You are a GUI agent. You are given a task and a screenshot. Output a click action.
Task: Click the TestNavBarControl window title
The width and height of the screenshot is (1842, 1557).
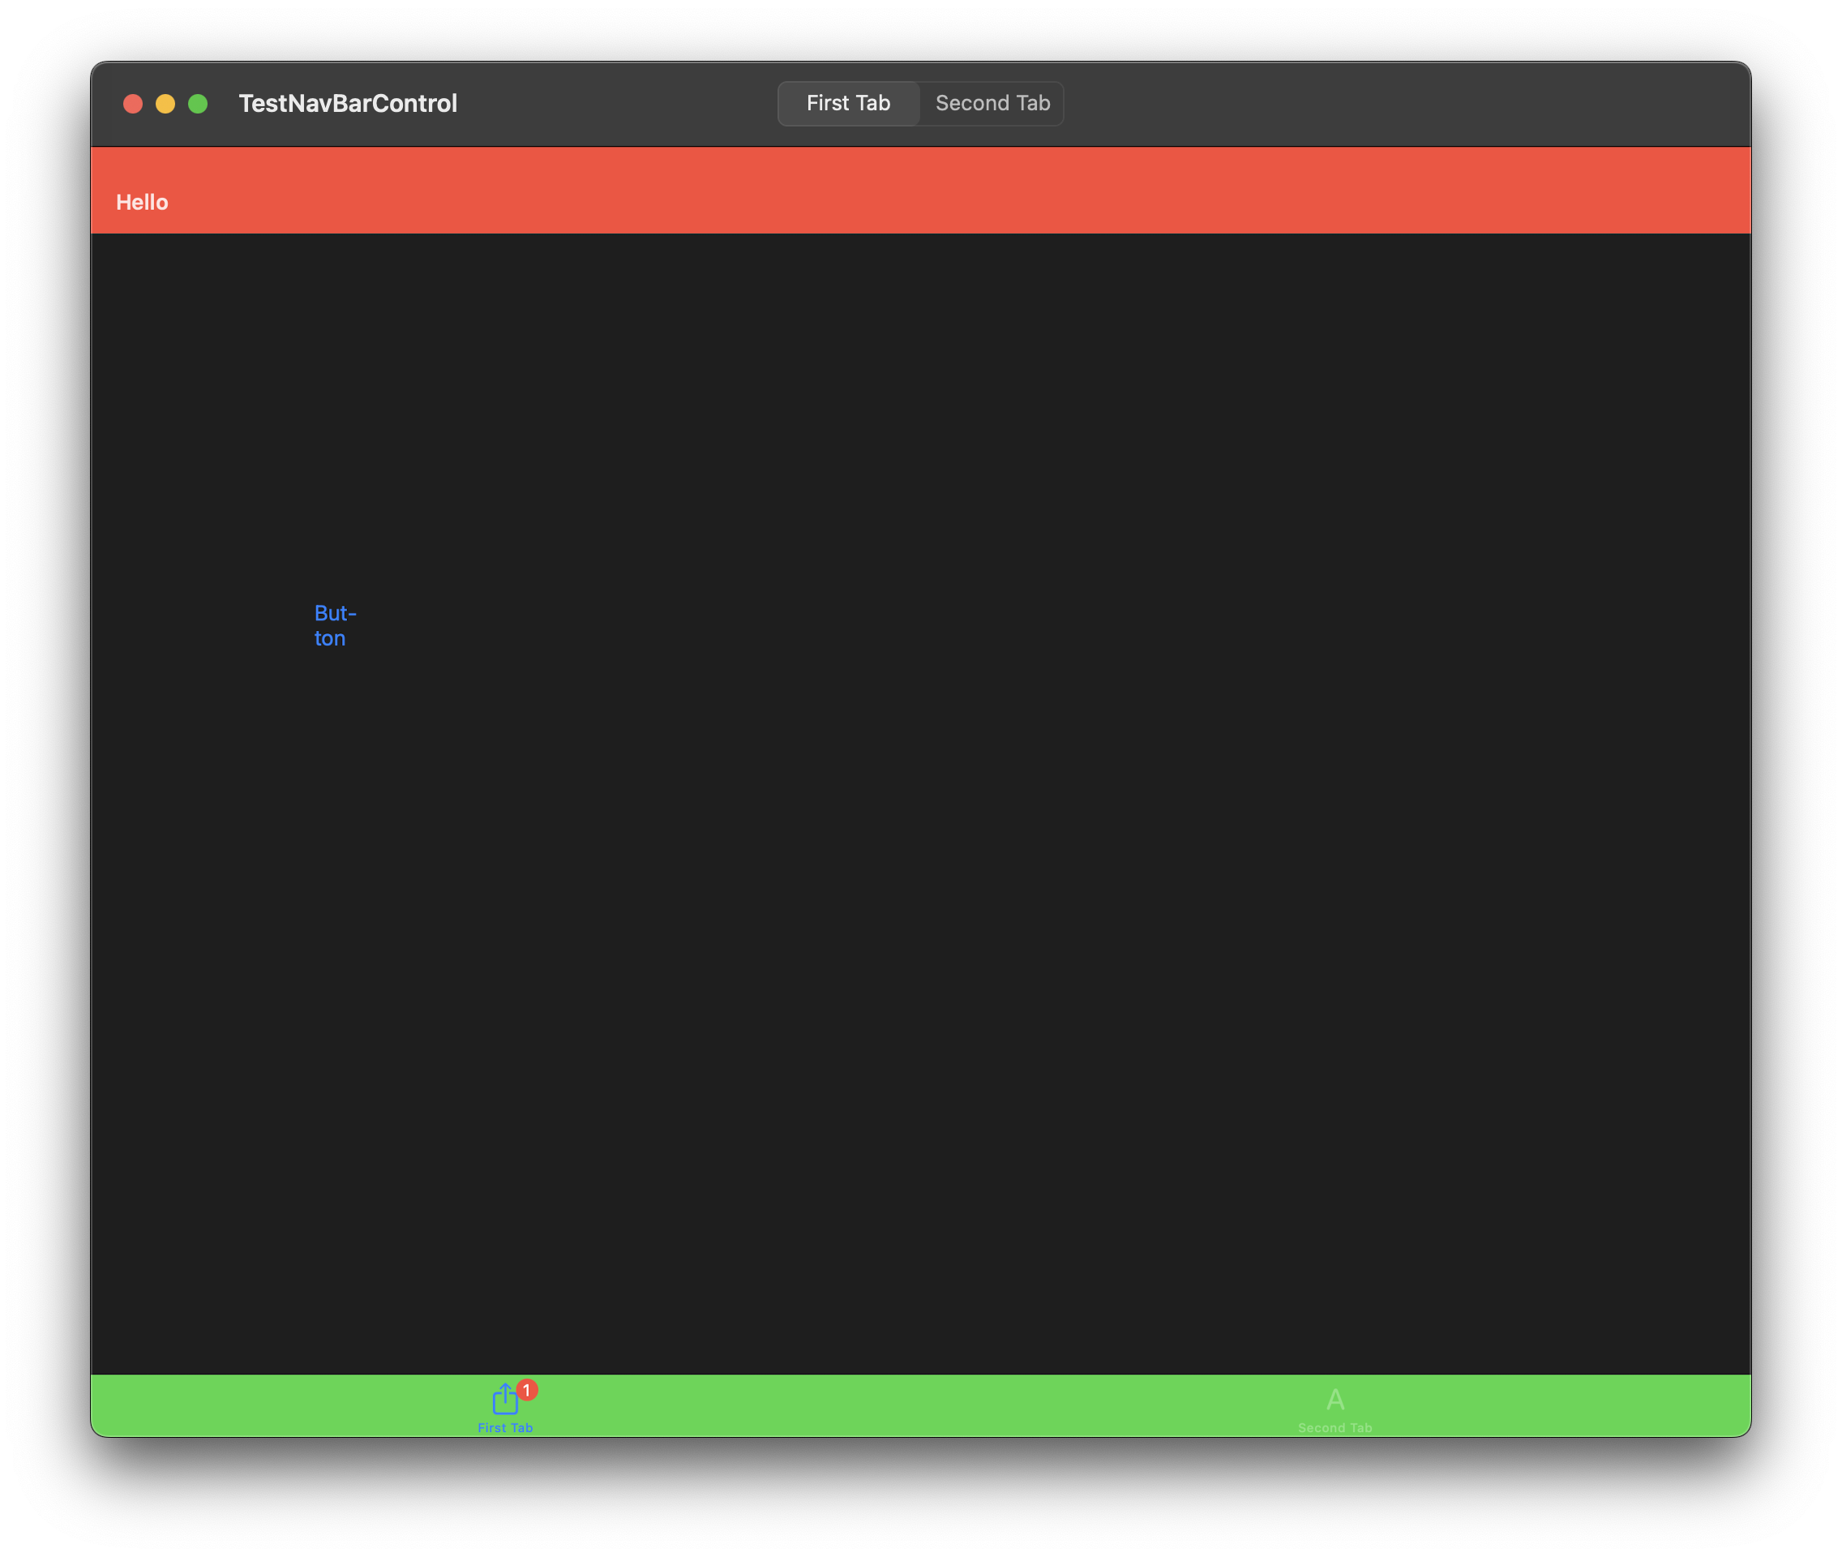pos(348,103)
